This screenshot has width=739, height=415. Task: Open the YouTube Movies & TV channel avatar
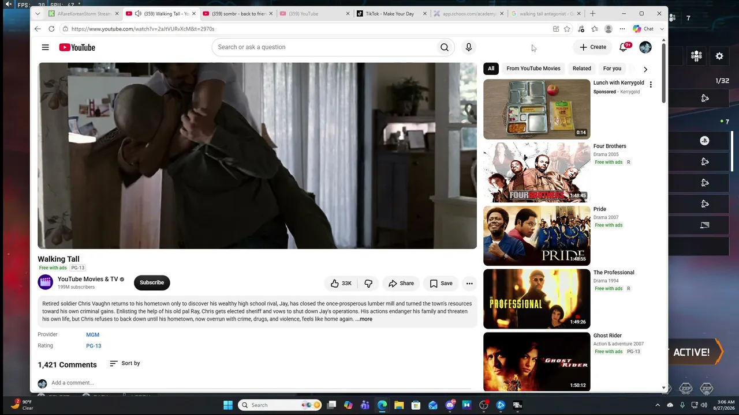coord(46,282)
